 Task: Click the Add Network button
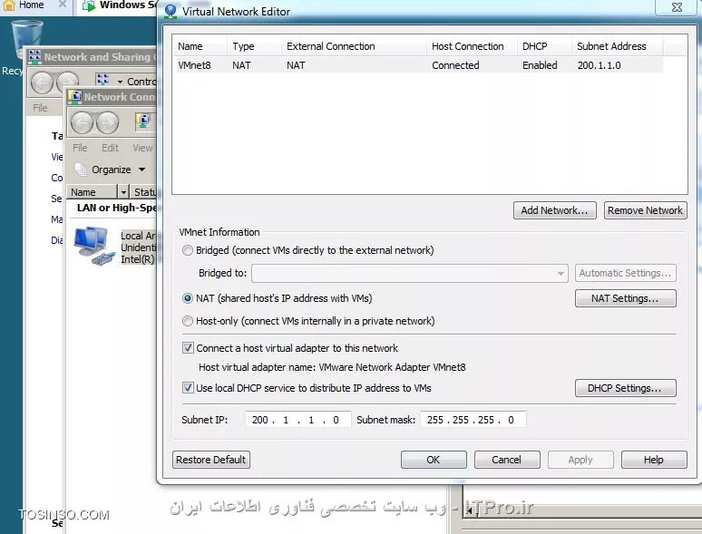[555, 210]
